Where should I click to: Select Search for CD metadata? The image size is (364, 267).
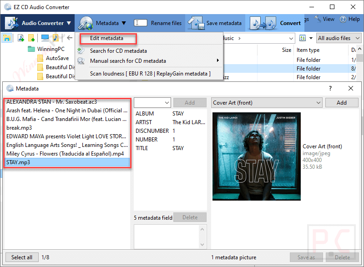(x=118, y=51)
